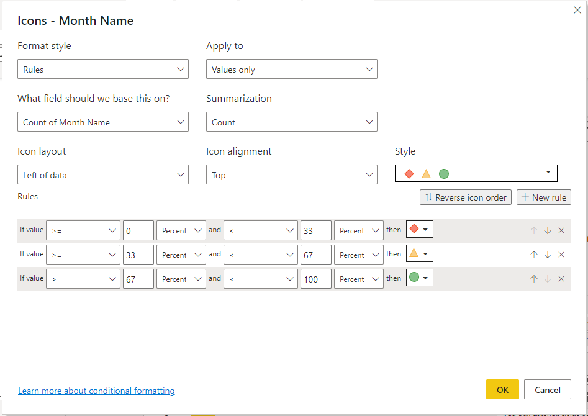Viewport: 588px width, 416px height.
Task: Open the green circle icon picker
Action: coord(420,278)
